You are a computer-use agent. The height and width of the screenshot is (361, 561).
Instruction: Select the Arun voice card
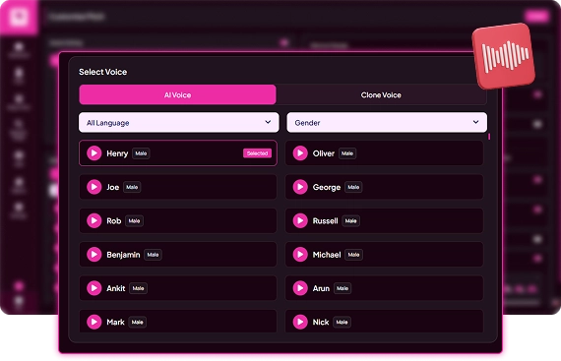coord(384,288)
